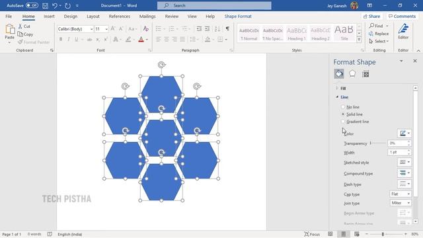
Task: Click the Cut button
Action: (x=24, y=26)
